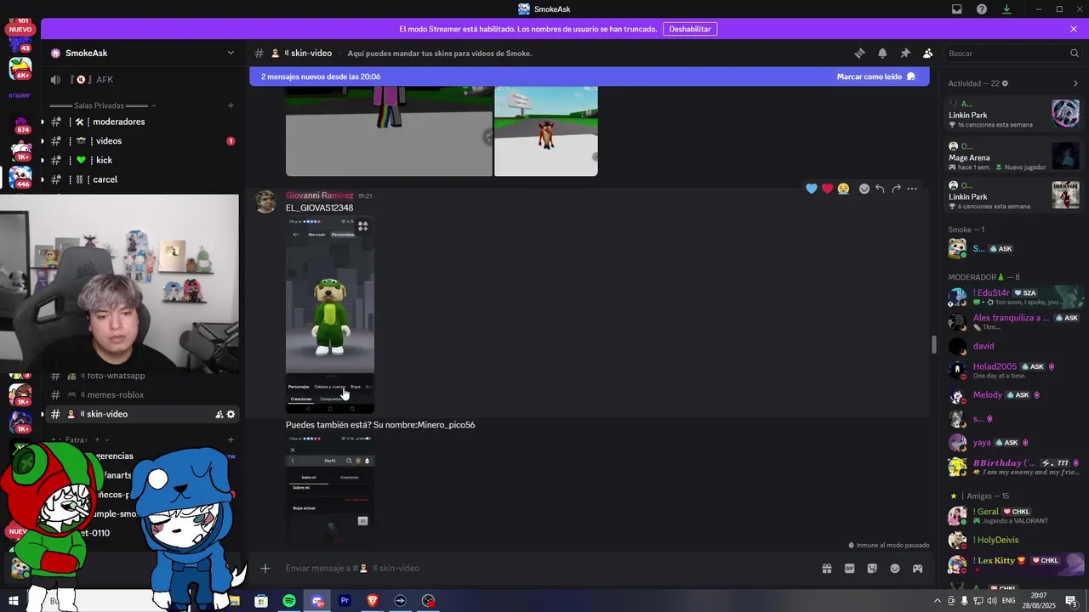Open the activities game controller icon

[918, 568]
